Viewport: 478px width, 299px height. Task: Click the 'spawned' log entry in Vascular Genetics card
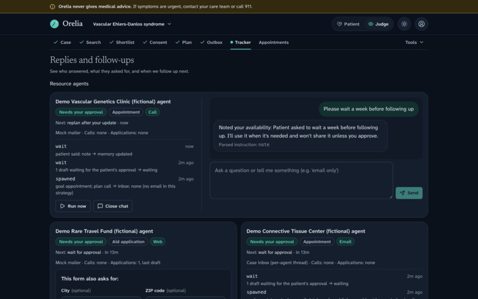pos(65,179)
